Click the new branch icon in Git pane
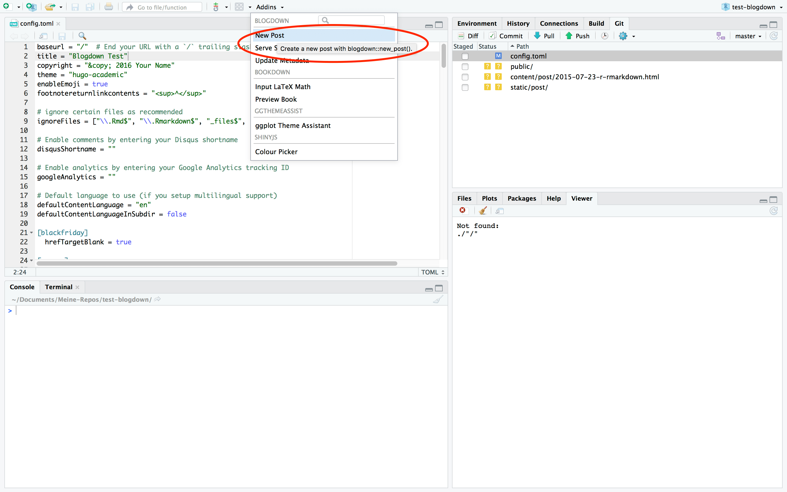The width and height of the screenshot is (787, 492). coord(720,36)
